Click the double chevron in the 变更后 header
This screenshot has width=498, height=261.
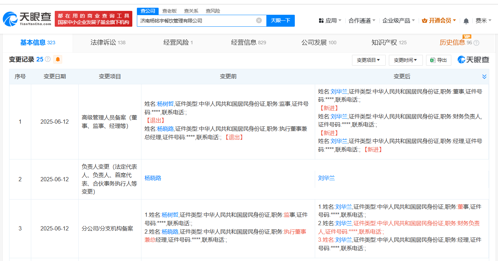point(484,77)
